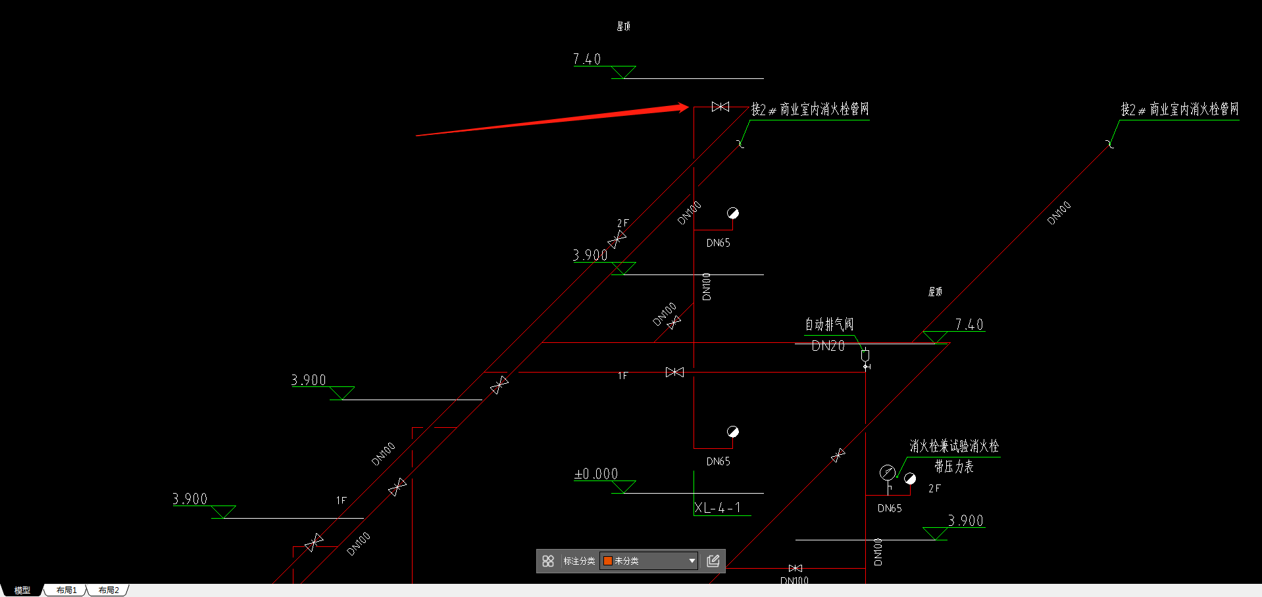Image resolution: width=1262 pixels, height=597 pixels.
Task: Select the XL-4-1 riser label
Action: coord(718,507)
